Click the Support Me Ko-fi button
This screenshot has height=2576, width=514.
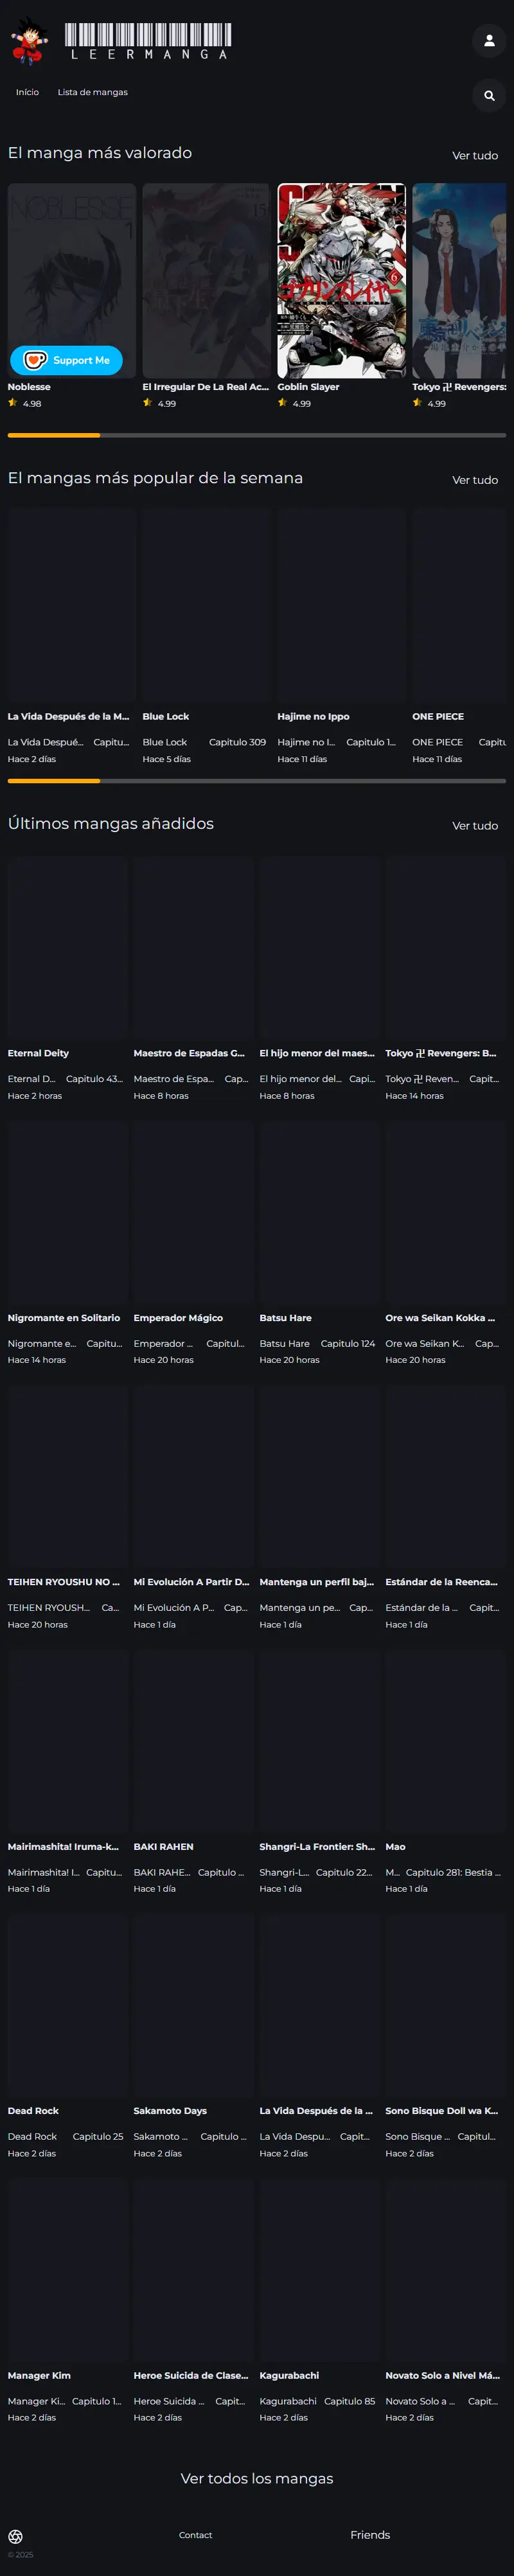(66, 360)
